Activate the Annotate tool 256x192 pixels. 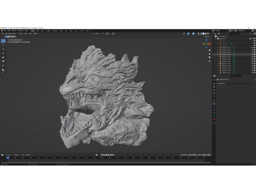pos(3,66)
